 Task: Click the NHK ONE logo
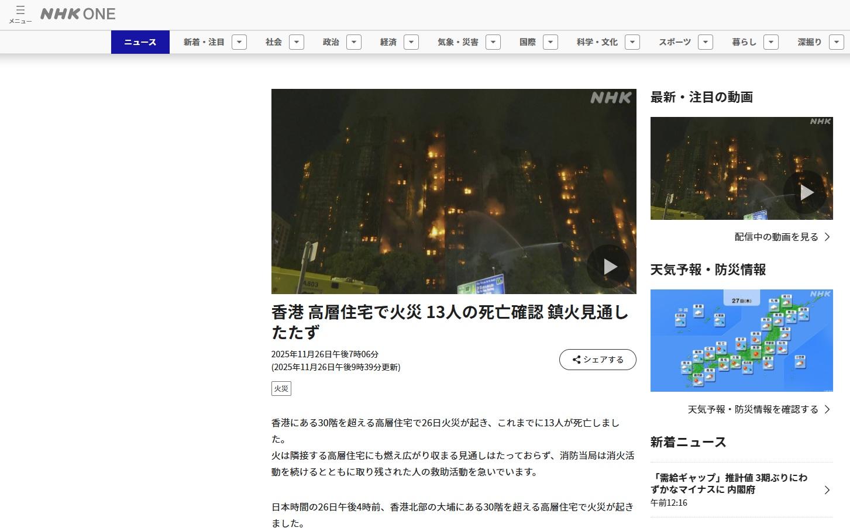(x=78, y=14)
